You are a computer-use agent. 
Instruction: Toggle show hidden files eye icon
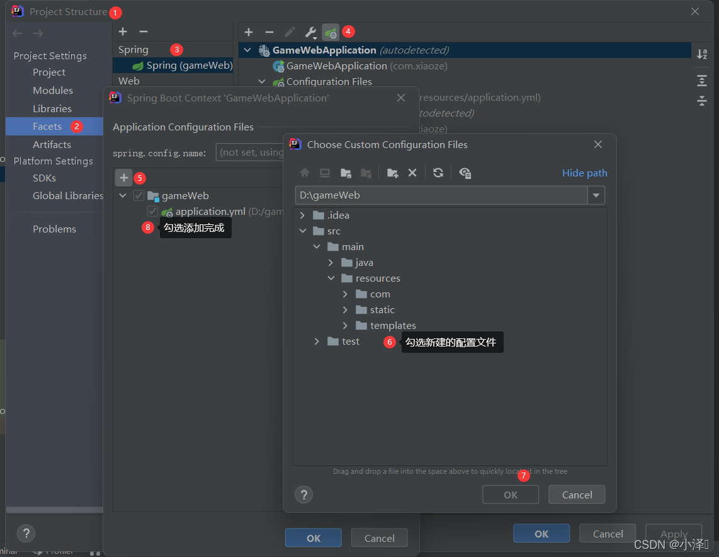pos(465,173)
